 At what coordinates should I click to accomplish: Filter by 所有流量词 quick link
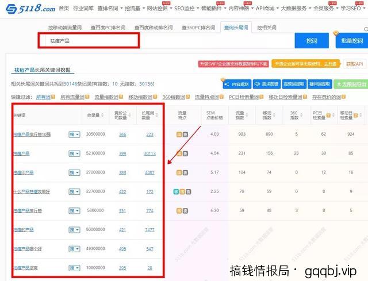(72, 97)
